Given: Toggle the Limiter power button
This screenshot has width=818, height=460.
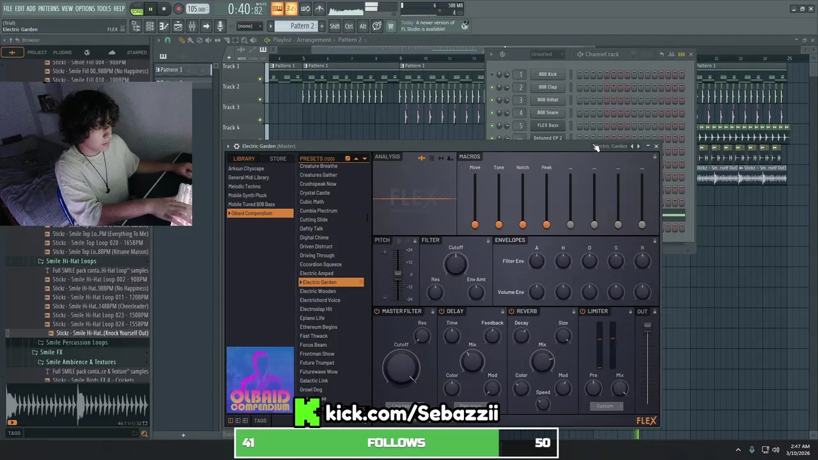Looking at the screenshot, I should point(582,312).
